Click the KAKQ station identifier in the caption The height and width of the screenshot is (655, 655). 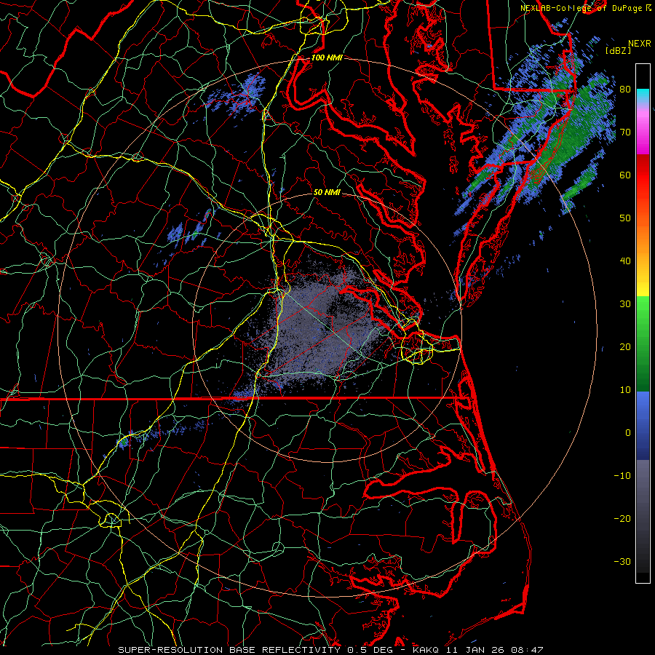coord(425,650)
